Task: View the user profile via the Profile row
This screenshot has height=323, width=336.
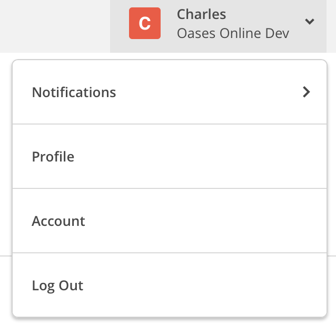Action: coord(169,157)
